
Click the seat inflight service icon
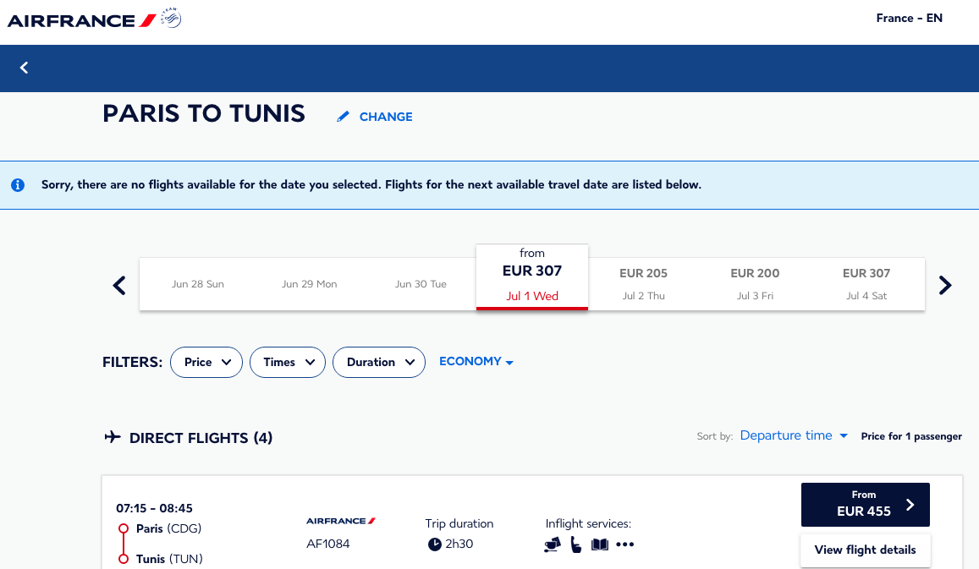(x=575, y=544)
